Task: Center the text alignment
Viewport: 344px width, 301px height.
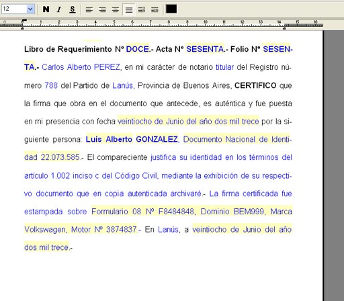Action: [x=116, y=9]
